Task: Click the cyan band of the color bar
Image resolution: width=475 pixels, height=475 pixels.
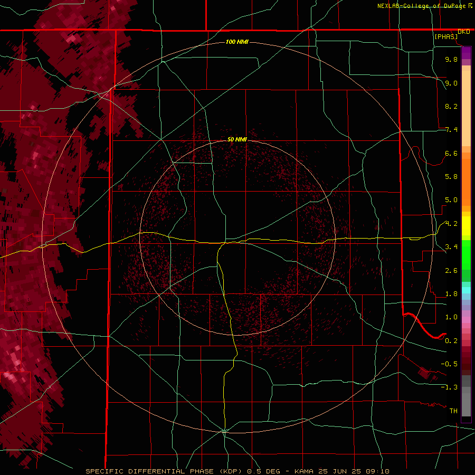Action: tap(466, 290)
